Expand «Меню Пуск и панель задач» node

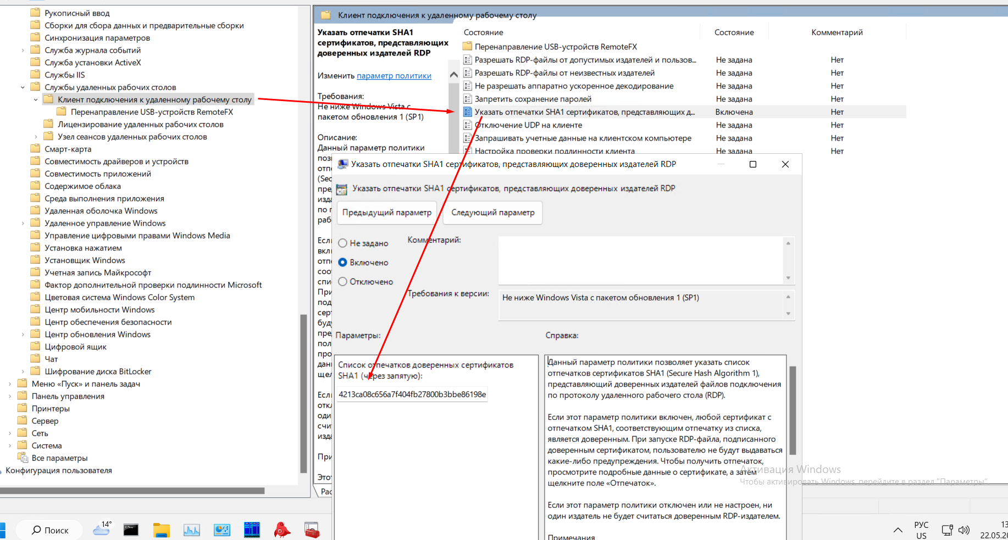click(10, 384)
